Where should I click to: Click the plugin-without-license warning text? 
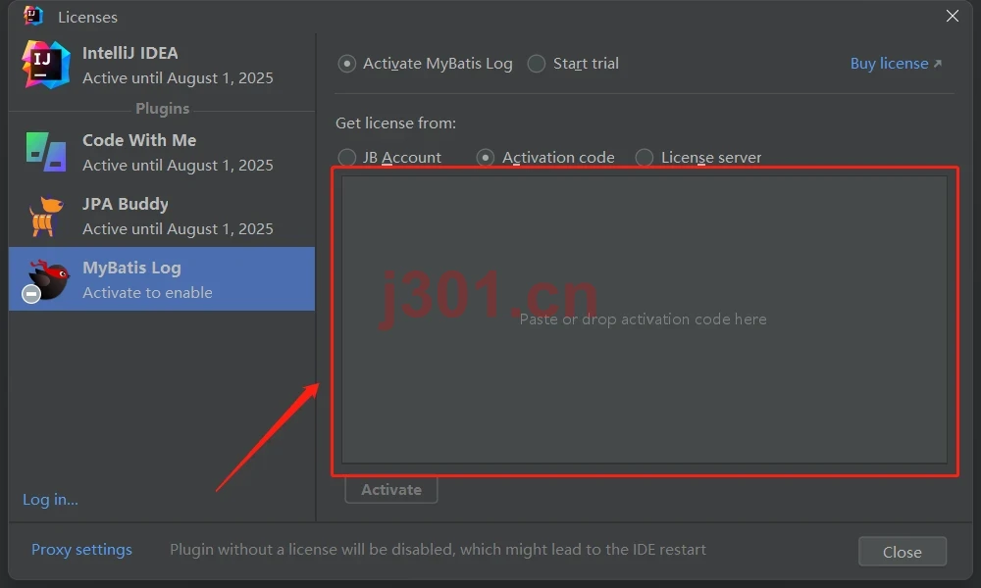438,549
